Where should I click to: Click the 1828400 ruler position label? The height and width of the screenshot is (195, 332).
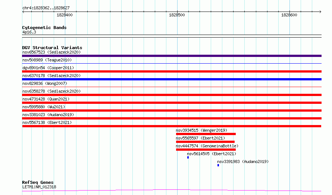pyautogui.click(x=65, y=15)
